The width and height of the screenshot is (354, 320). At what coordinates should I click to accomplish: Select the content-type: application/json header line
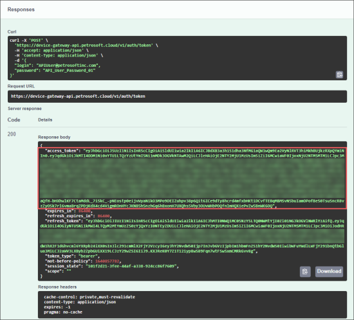pyautogui.click(x=80, y=302)
